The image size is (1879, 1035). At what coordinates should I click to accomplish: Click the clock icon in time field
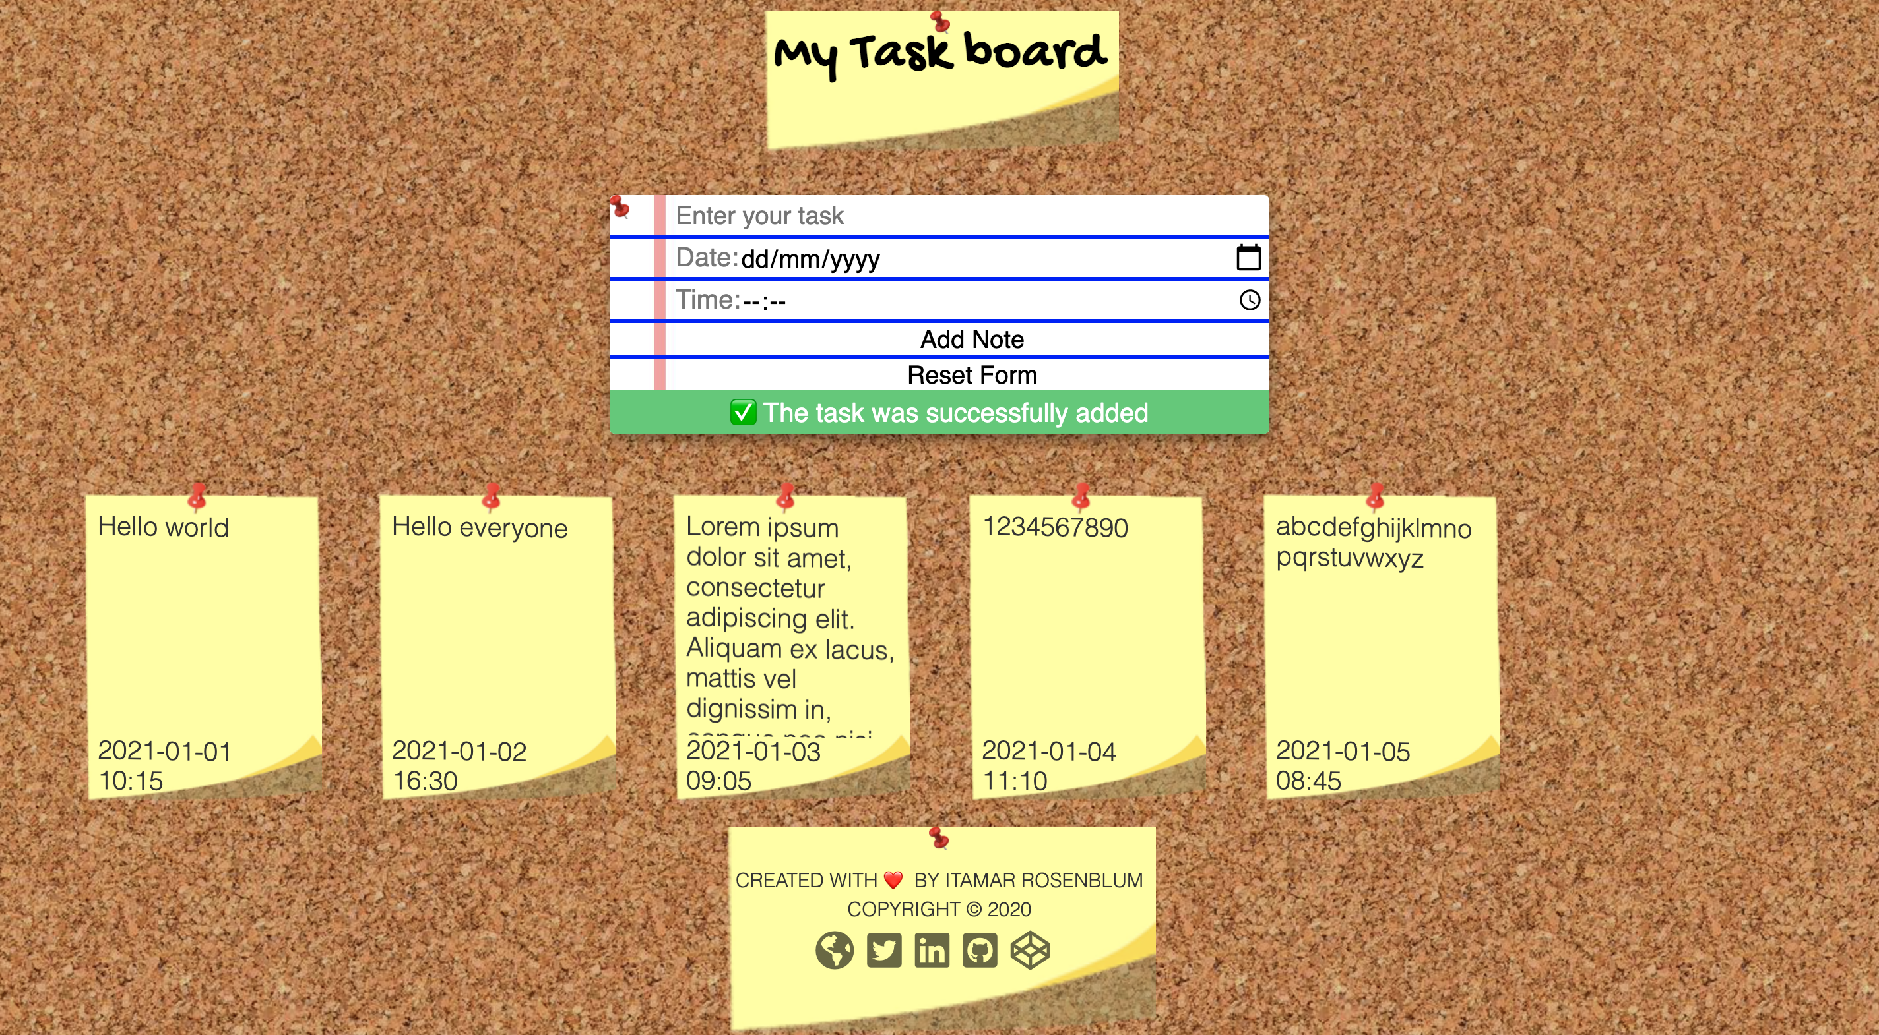tap(1250, 299)
